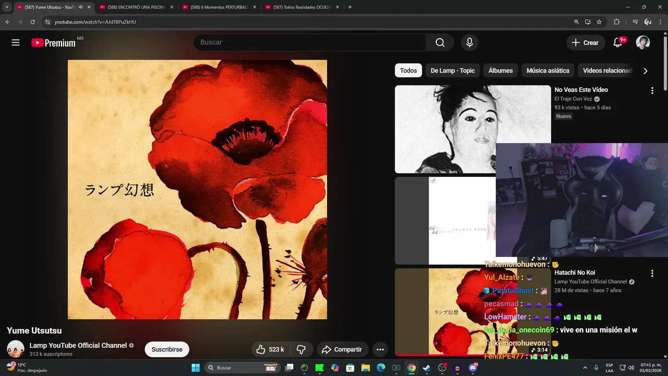
Task: Open File Explorer from taskbar
Action: [x=366, y=368]
